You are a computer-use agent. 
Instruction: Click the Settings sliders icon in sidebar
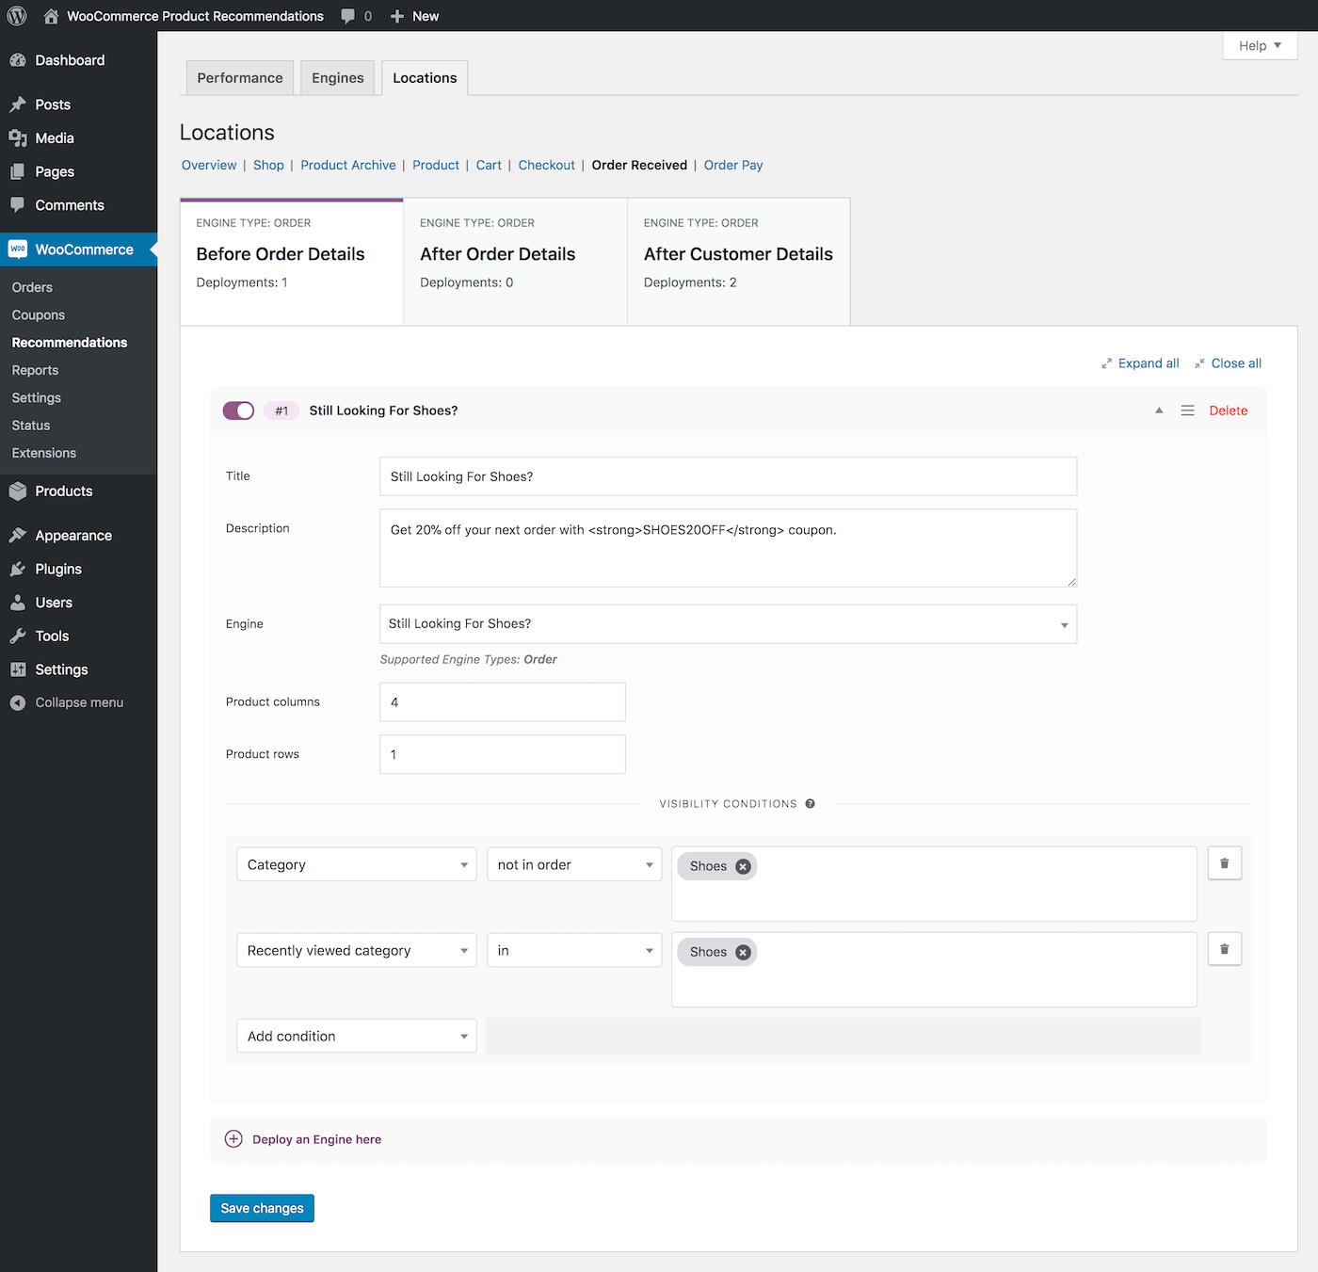[18, 669]
